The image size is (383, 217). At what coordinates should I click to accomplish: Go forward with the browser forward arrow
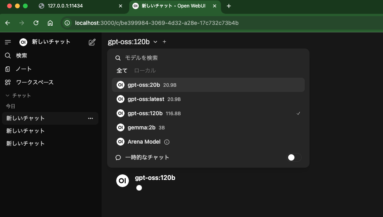(x=22, y=23)
